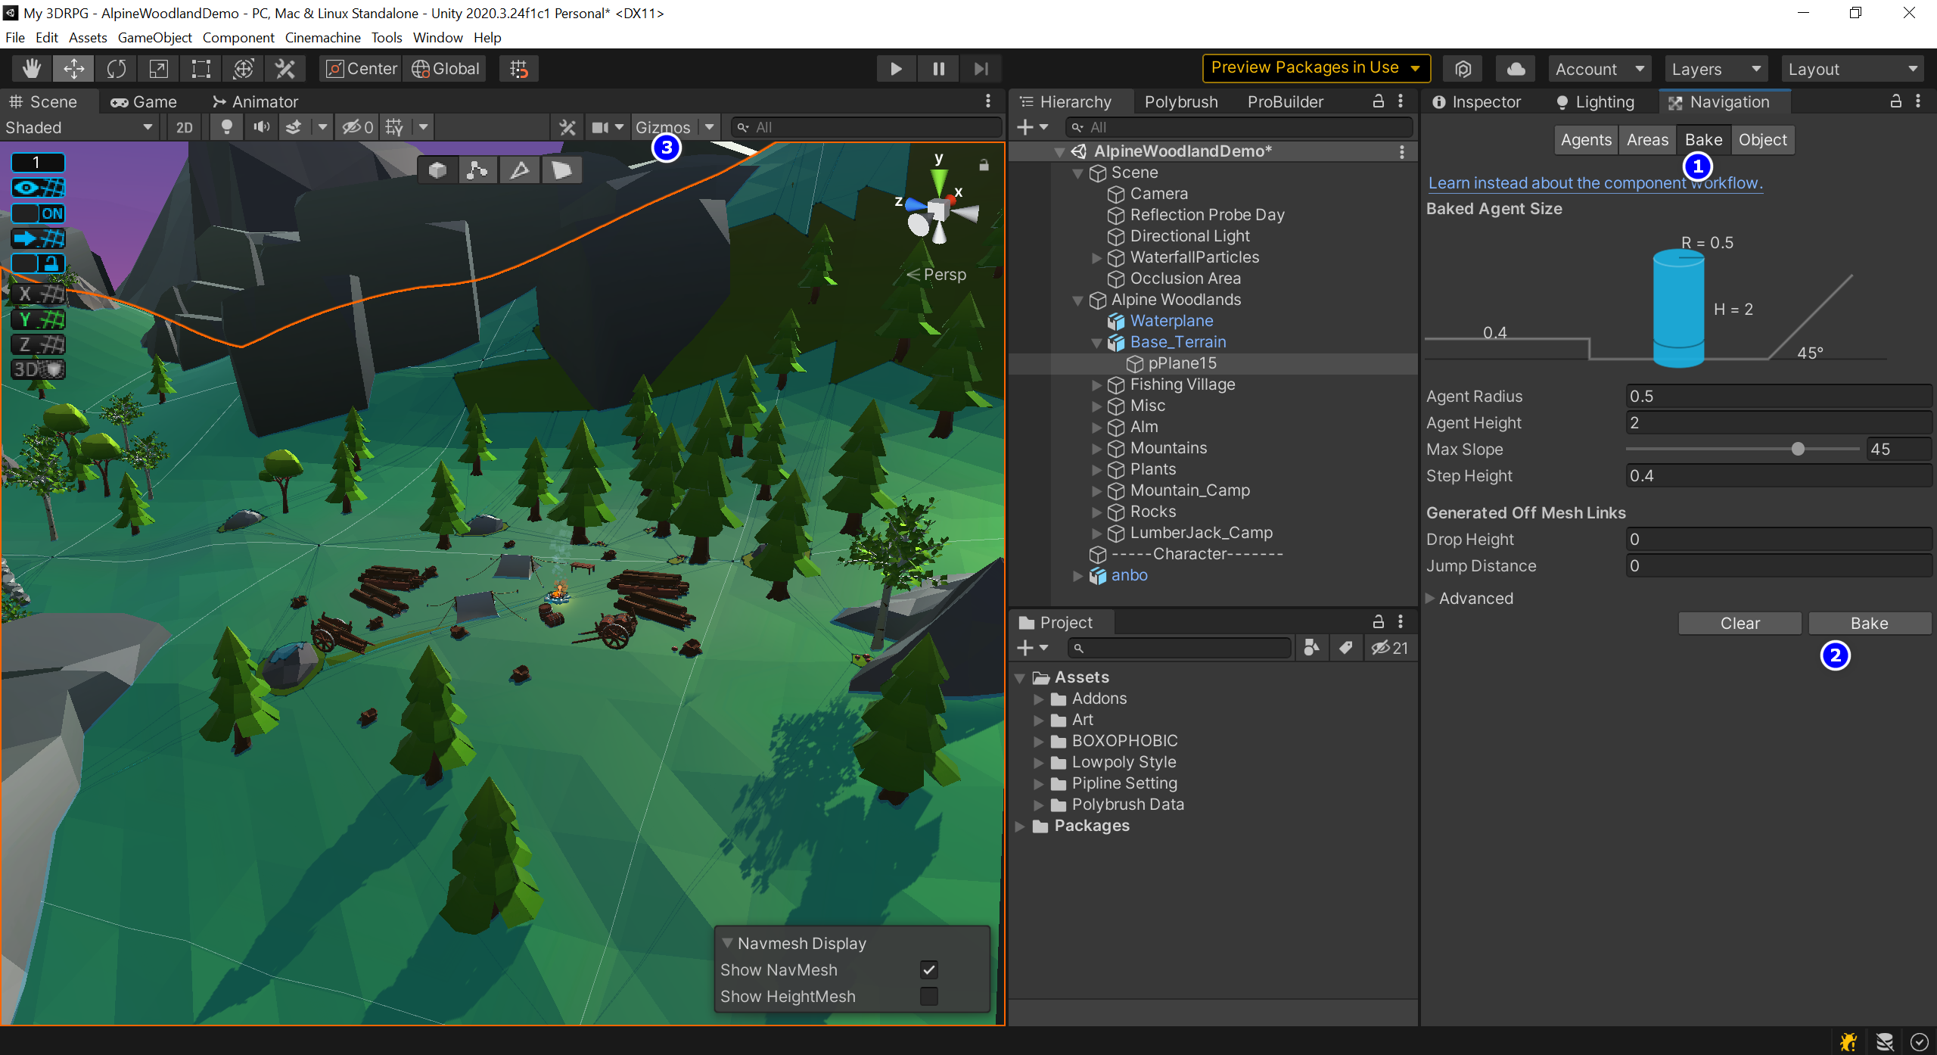
Task: Select ProBuilder edge mode icon
Action: tap(519, 170)
